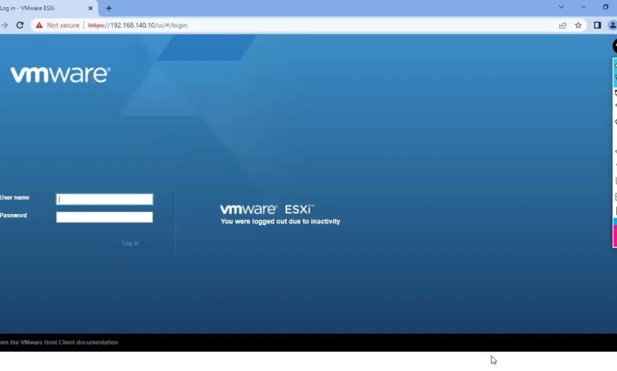Bookmark this page with the star icon

click(578, 25)
